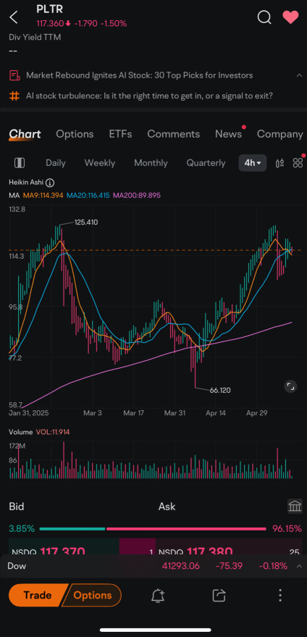Tap the MA9:114.394 indicator label
The height and width of the screenshot is (637, 307).
[x=43, y=196]
